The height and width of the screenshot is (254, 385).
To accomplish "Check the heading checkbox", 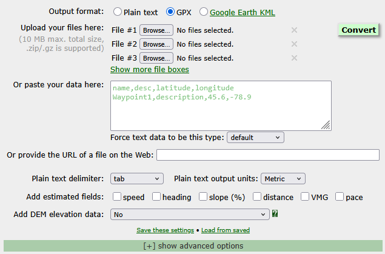I will click(x=156, y=197).
